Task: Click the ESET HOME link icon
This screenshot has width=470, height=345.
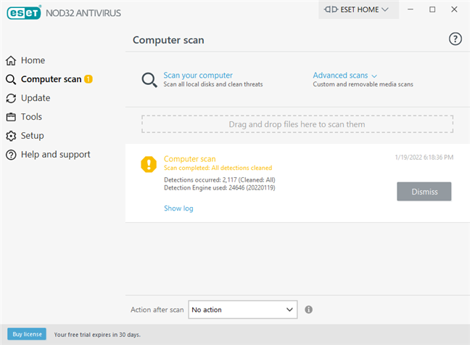Action: tap(331, 9)
